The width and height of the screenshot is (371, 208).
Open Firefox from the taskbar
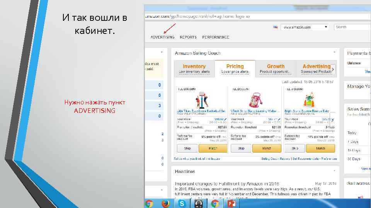[165, 203]
